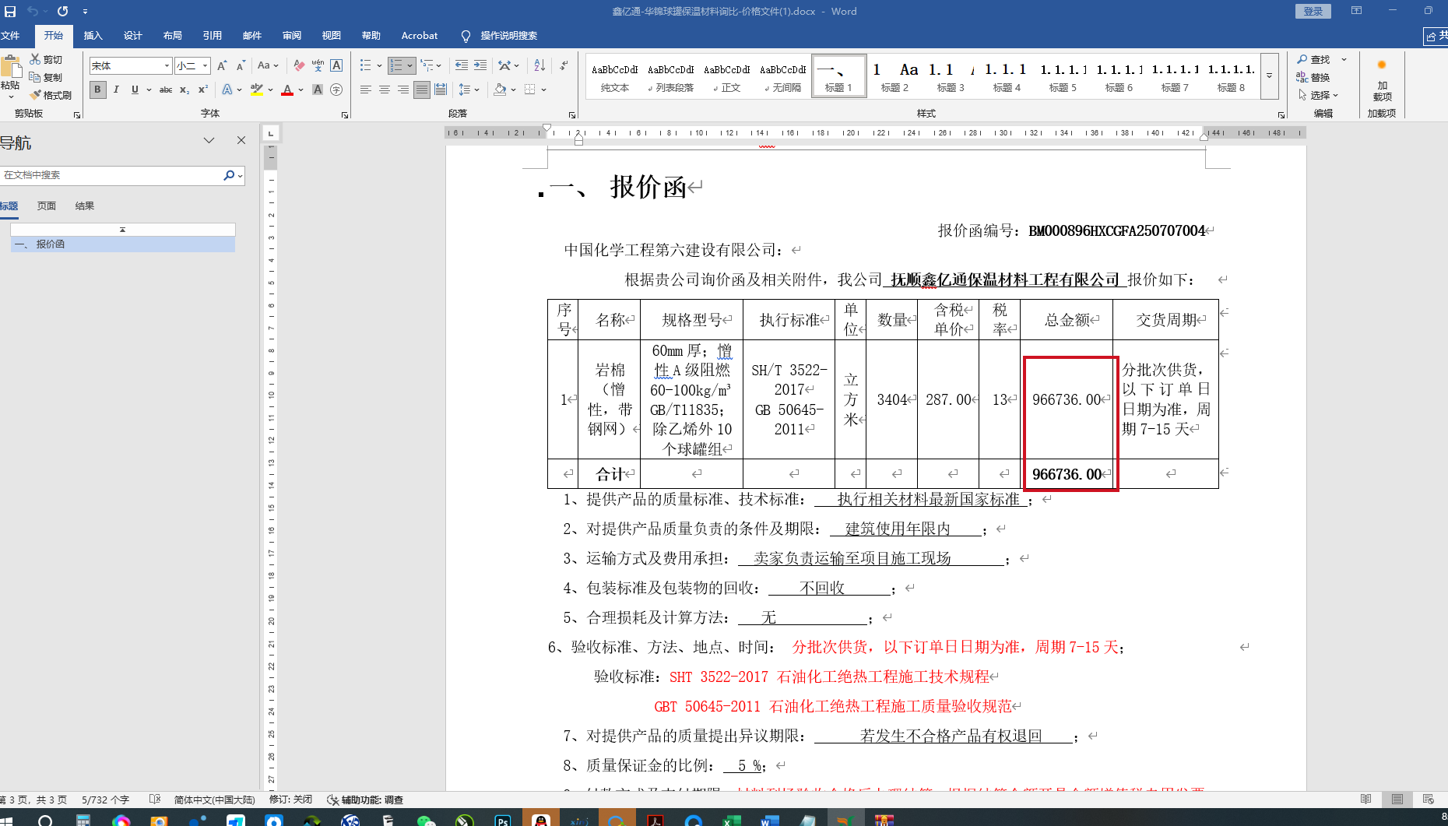Toggle bullet list formatting
1448x826 pixels.
coord(365,65)
